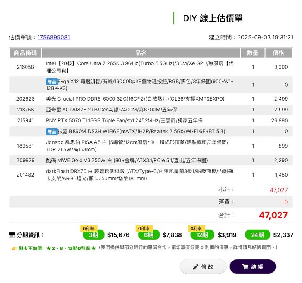Image resolution: width=302 pixels, height=283 pixels.
Task: Click the $3,919 installment amount
Action: point(227,235)
